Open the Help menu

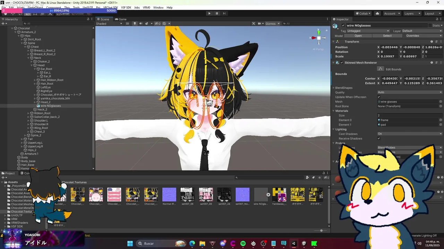coord(169,8)
